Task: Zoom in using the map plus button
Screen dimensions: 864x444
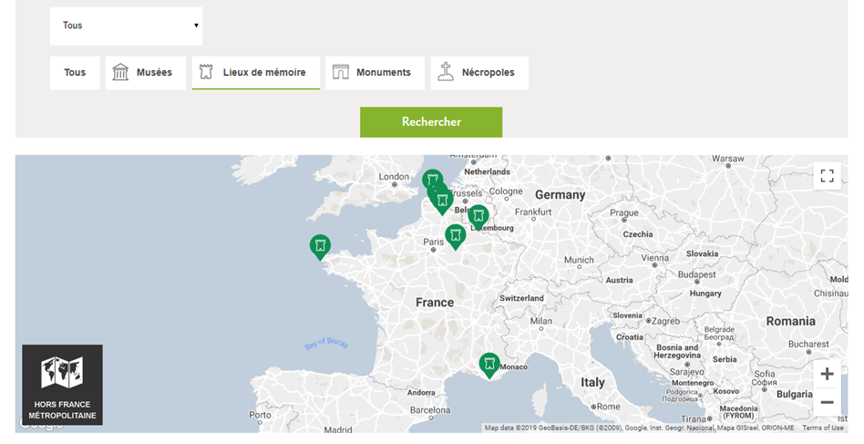Action: (x=827, y=374)
